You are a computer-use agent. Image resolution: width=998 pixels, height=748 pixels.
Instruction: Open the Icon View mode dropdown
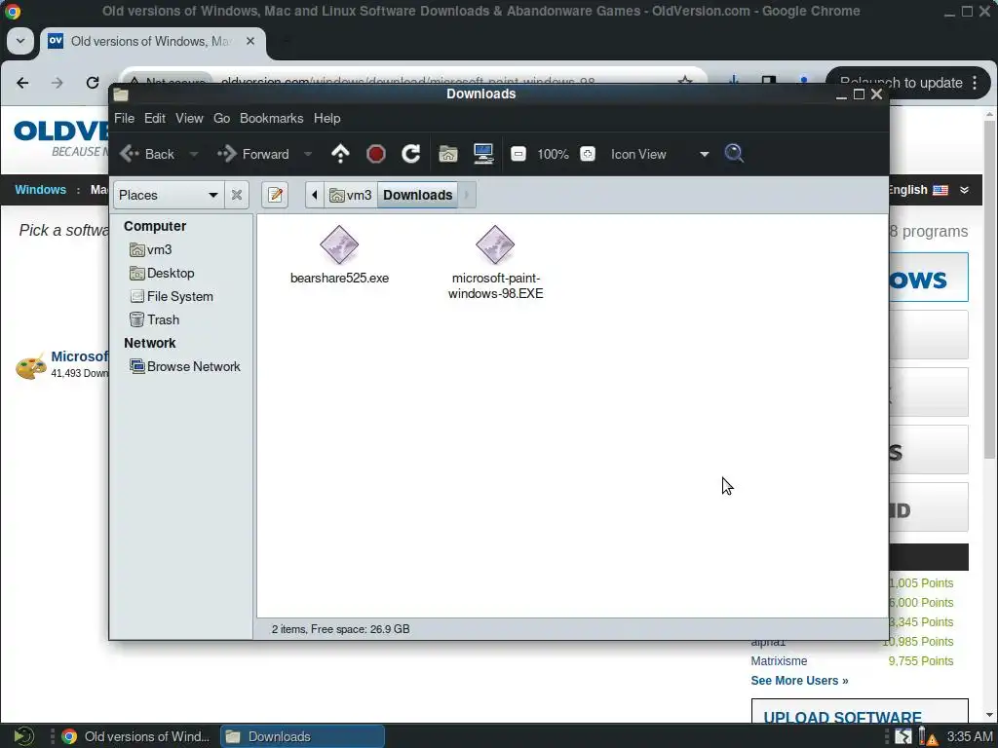click(x=660, y=154)
